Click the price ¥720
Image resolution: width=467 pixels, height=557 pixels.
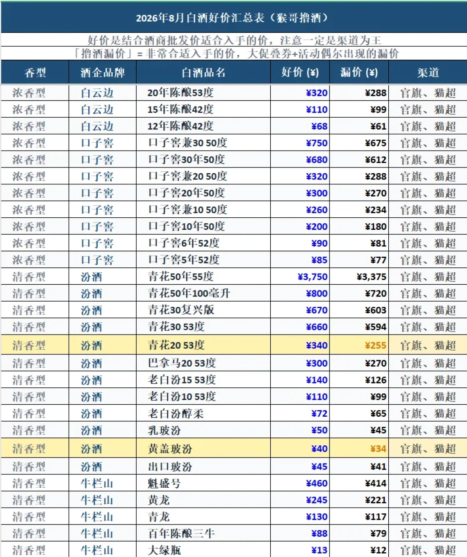(x=375, y=293)
